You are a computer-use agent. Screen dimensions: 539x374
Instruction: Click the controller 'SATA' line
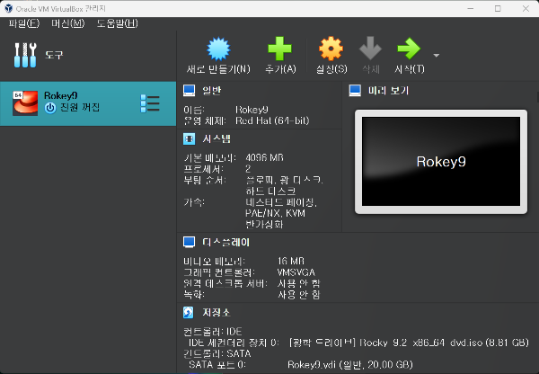(217, 353)
